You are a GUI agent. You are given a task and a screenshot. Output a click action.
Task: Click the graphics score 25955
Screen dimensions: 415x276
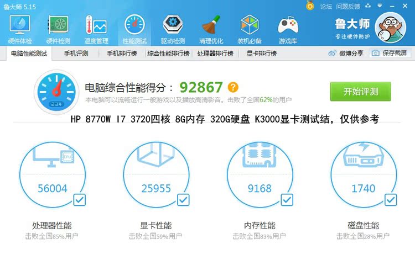pos(156,188)
